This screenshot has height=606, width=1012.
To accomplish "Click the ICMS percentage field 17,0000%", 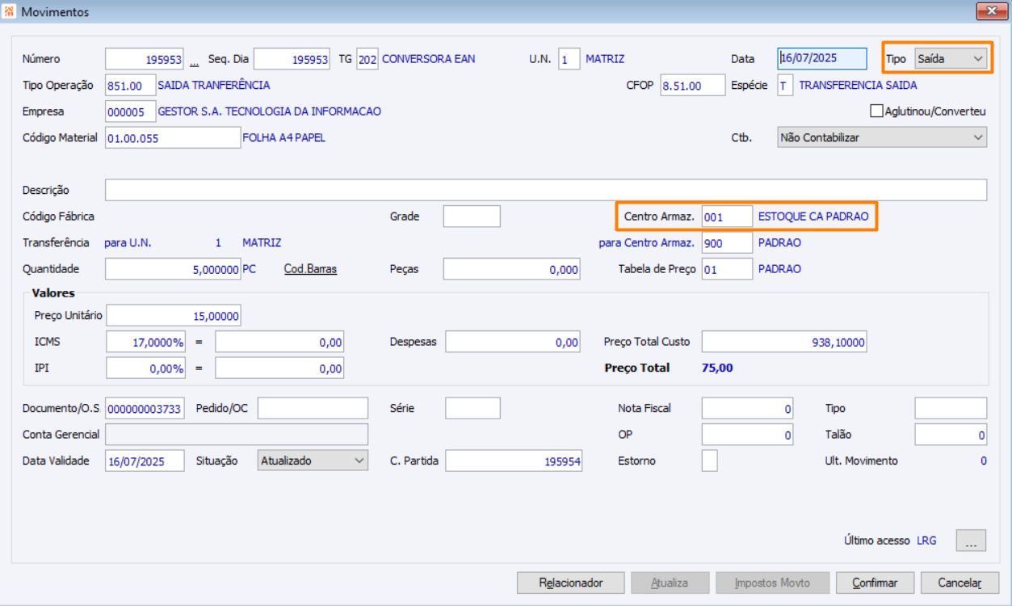I will coord(145,342).
